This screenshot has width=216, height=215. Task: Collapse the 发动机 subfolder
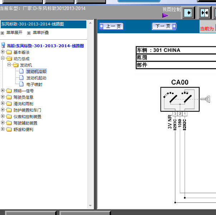click(9, 64)
